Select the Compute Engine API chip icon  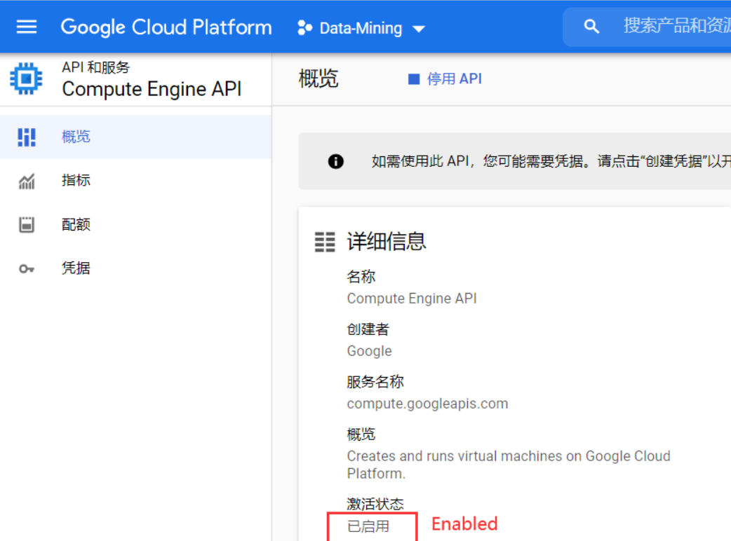25,78
